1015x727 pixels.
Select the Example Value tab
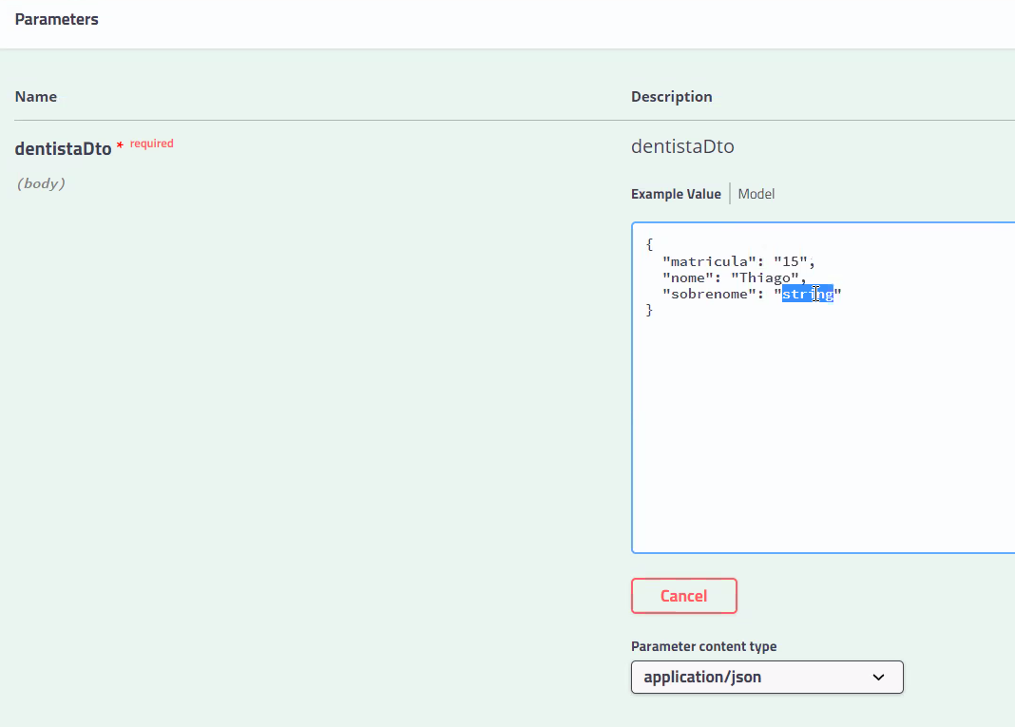676,193
